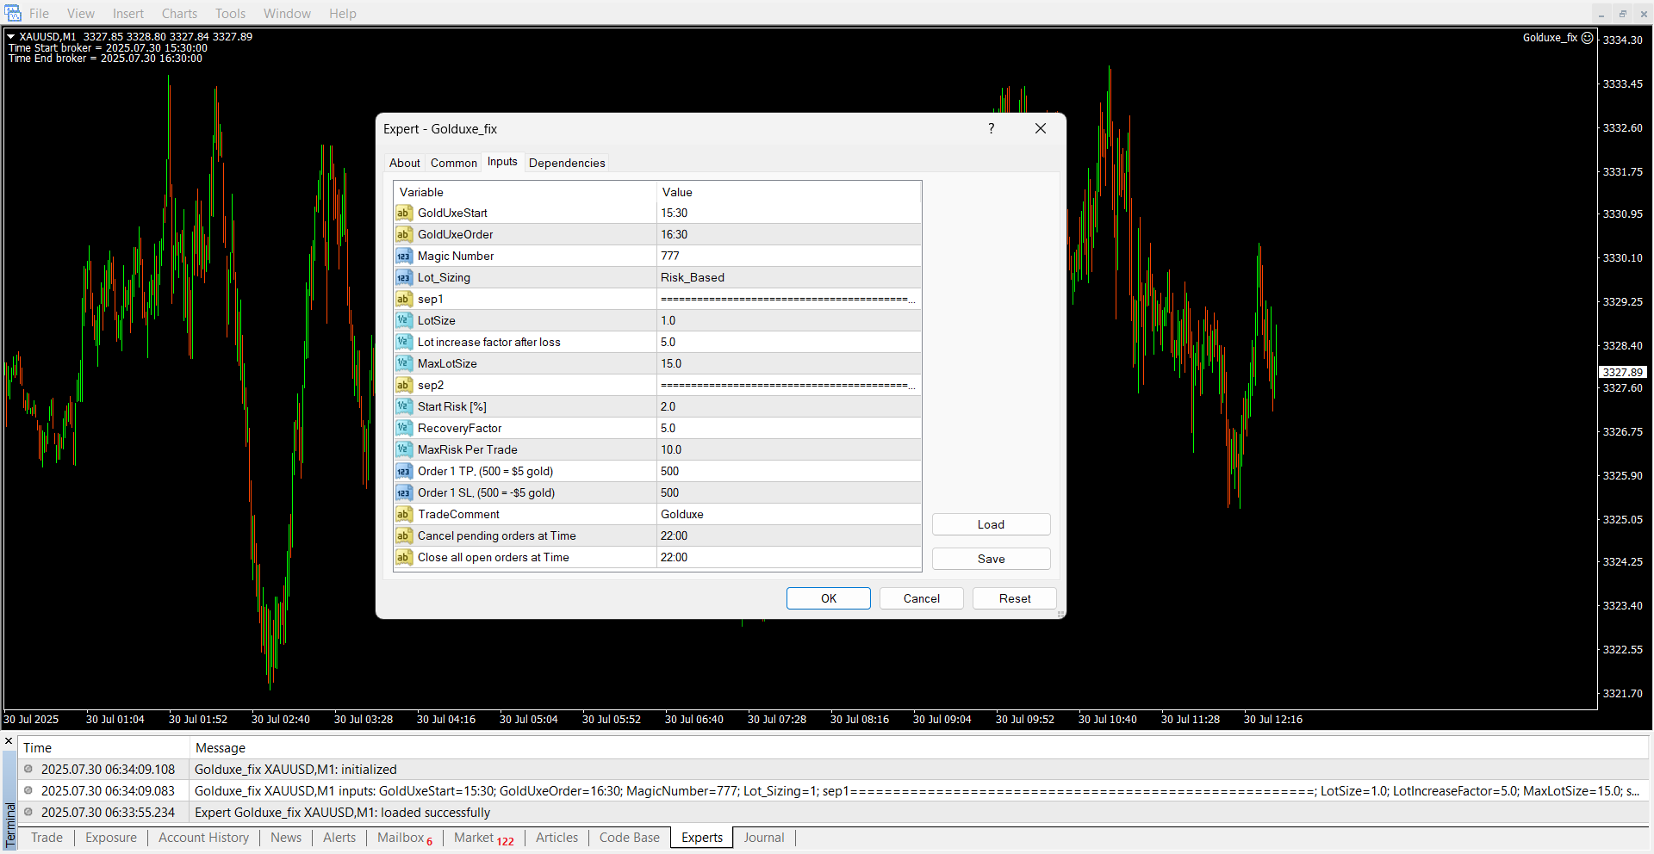
Task: Click the icon beside TradeComment variable
Action: click(x=403, y=514)
